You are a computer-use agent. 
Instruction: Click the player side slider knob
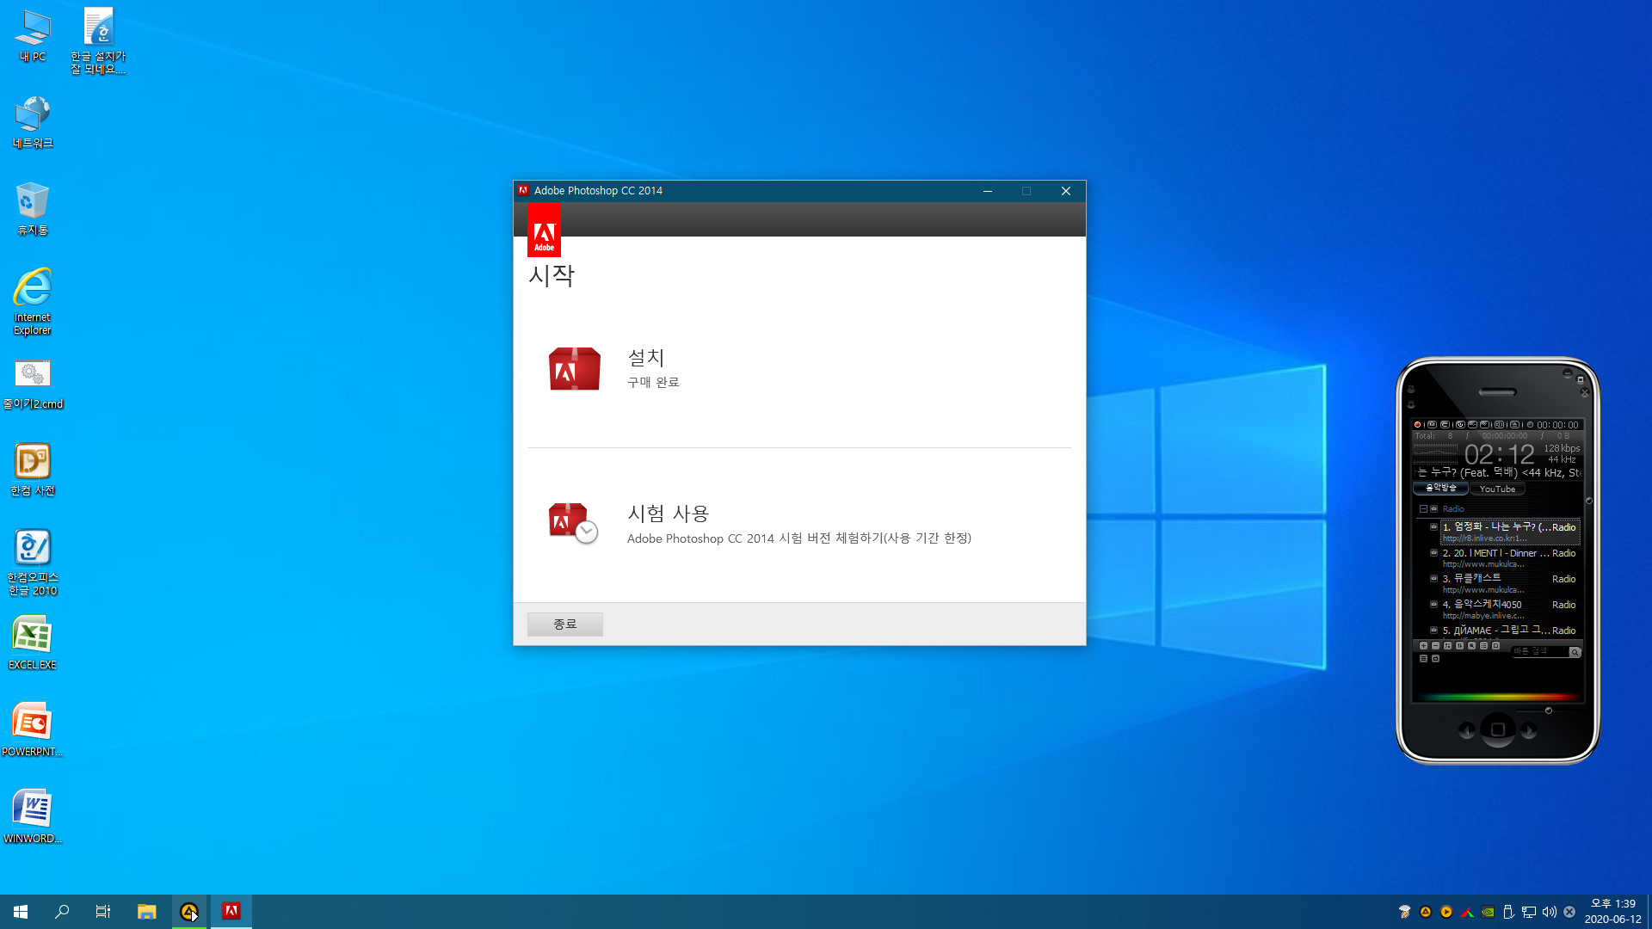1589,501
